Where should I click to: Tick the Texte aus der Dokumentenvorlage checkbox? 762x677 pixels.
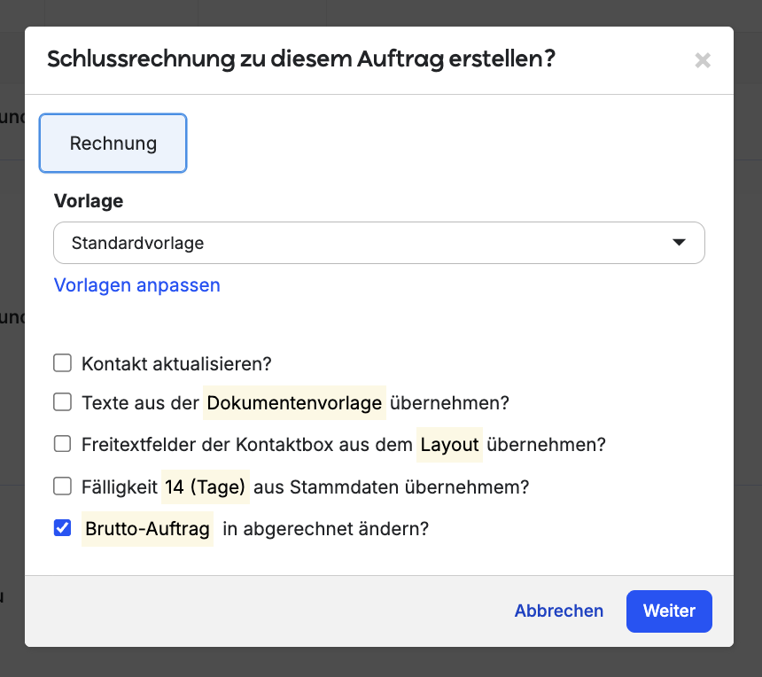(x=63, y=402)
